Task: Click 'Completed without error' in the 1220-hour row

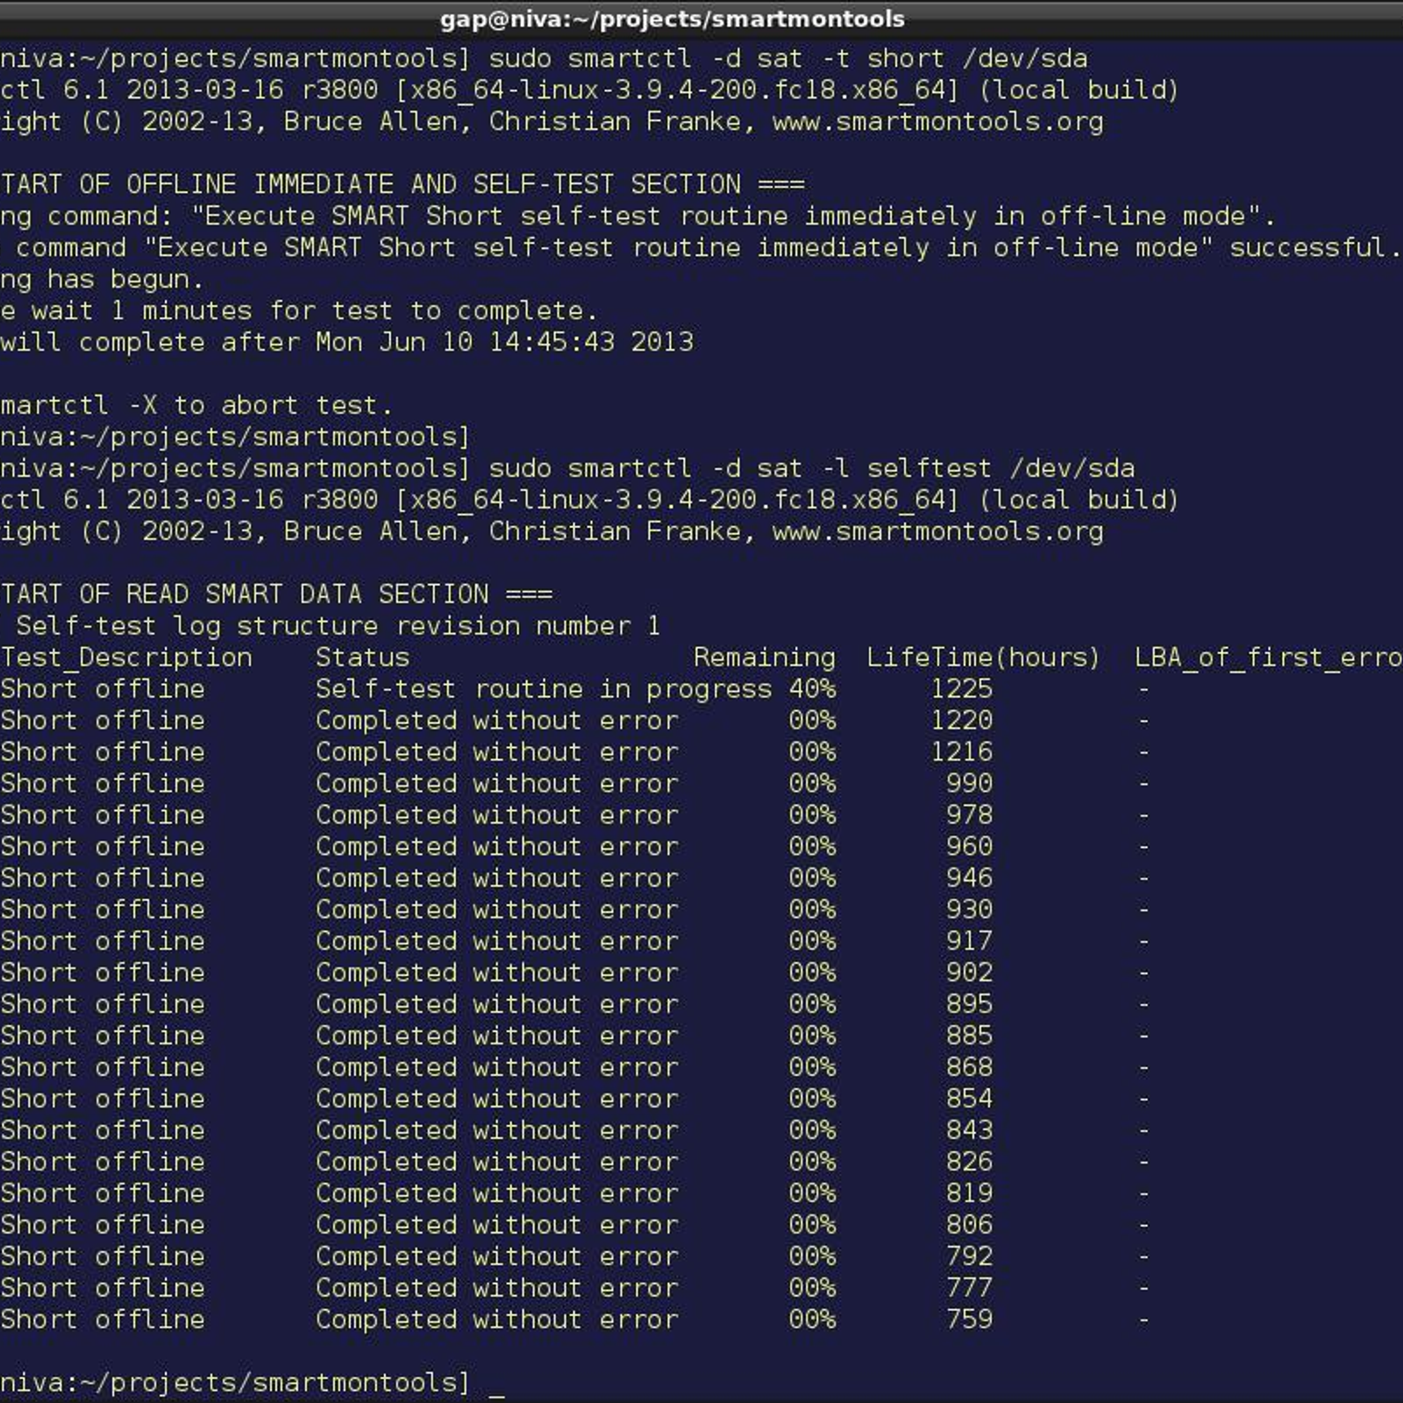Action: tap(496, 721)
